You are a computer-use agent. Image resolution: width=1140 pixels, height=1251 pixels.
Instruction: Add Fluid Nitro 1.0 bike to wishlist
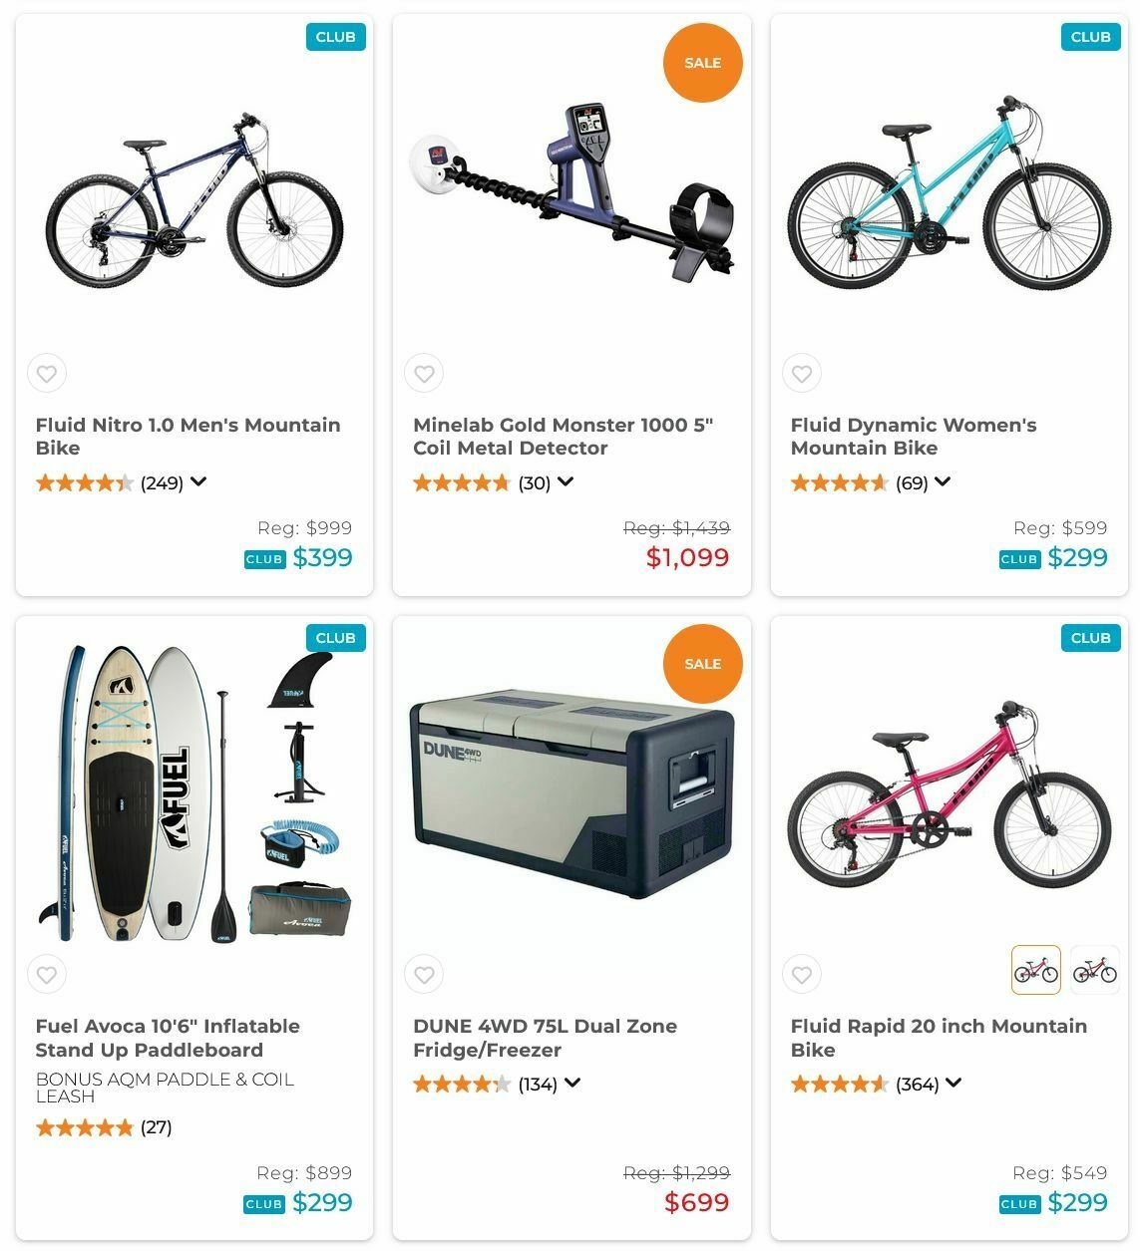(47, 374)
